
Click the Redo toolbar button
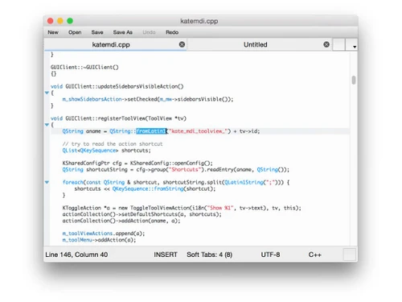(x=172, y=32)
